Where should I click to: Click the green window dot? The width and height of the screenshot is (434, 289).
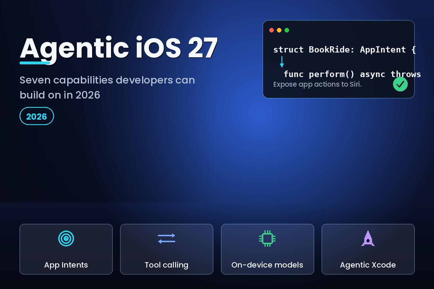click(287, 30)
